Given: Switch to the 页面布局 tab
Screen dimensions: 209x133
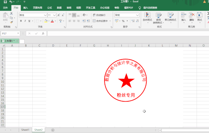Looking at the screenshot, I should click(38, 8).
